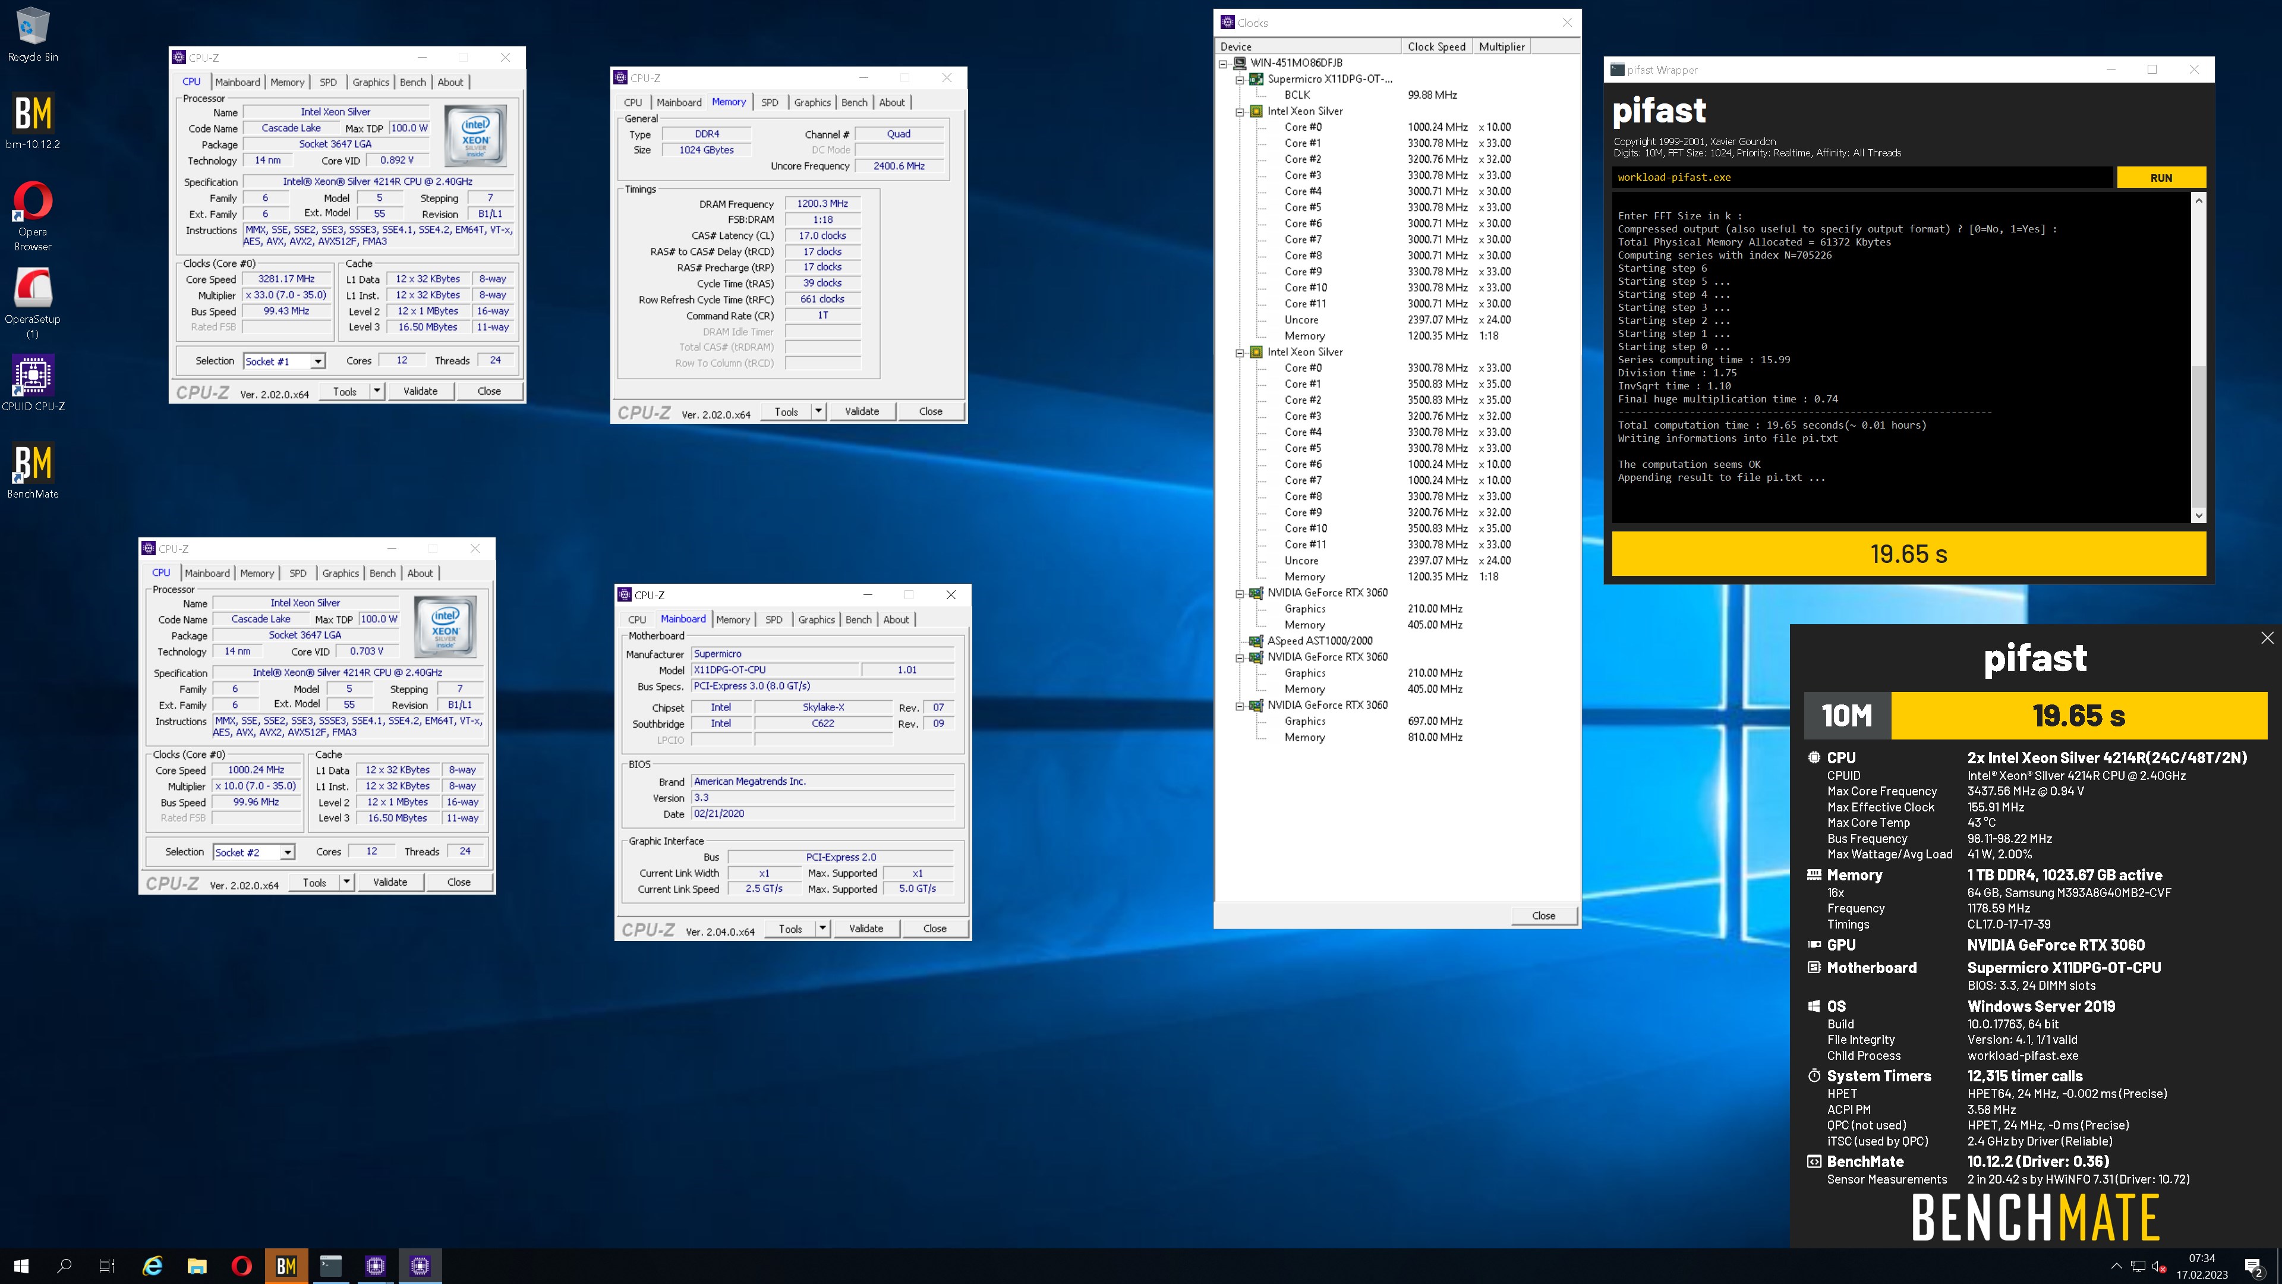Click the Intel Xeon logo in Socket #2 CPU-Z
Screen dimensions: 2282x1284
point(446,627)
